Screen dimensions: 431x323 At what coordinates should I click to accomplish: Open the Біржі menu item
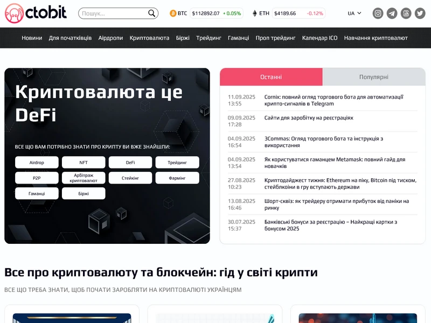pyautogui.click(x=183, y=38)
